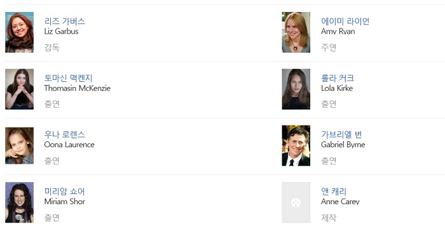Click the film reel placeholder icon for Anne Carey
The width and height of the screenshot is (445, 241).
[296, 202]
